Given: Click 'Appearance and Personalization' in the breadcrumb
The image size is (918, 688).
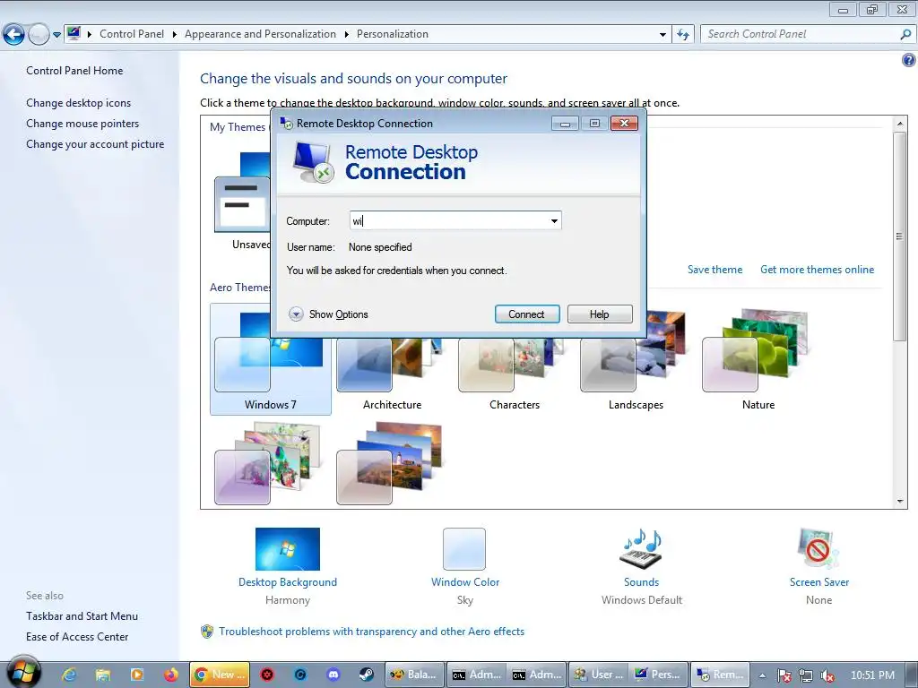Looking at the screenshot, I should (x=260, y=34).
